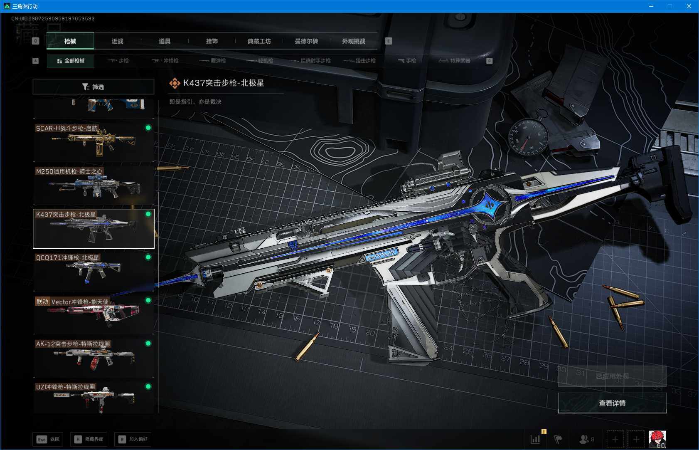Click the flag report icon in bottom bar
The height and width of the screenshot is (450, 699).
point(559,439)
